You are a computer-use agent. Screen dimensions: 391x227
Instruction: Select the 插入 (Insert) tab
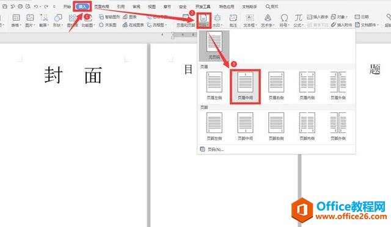[x=82, y=7]
